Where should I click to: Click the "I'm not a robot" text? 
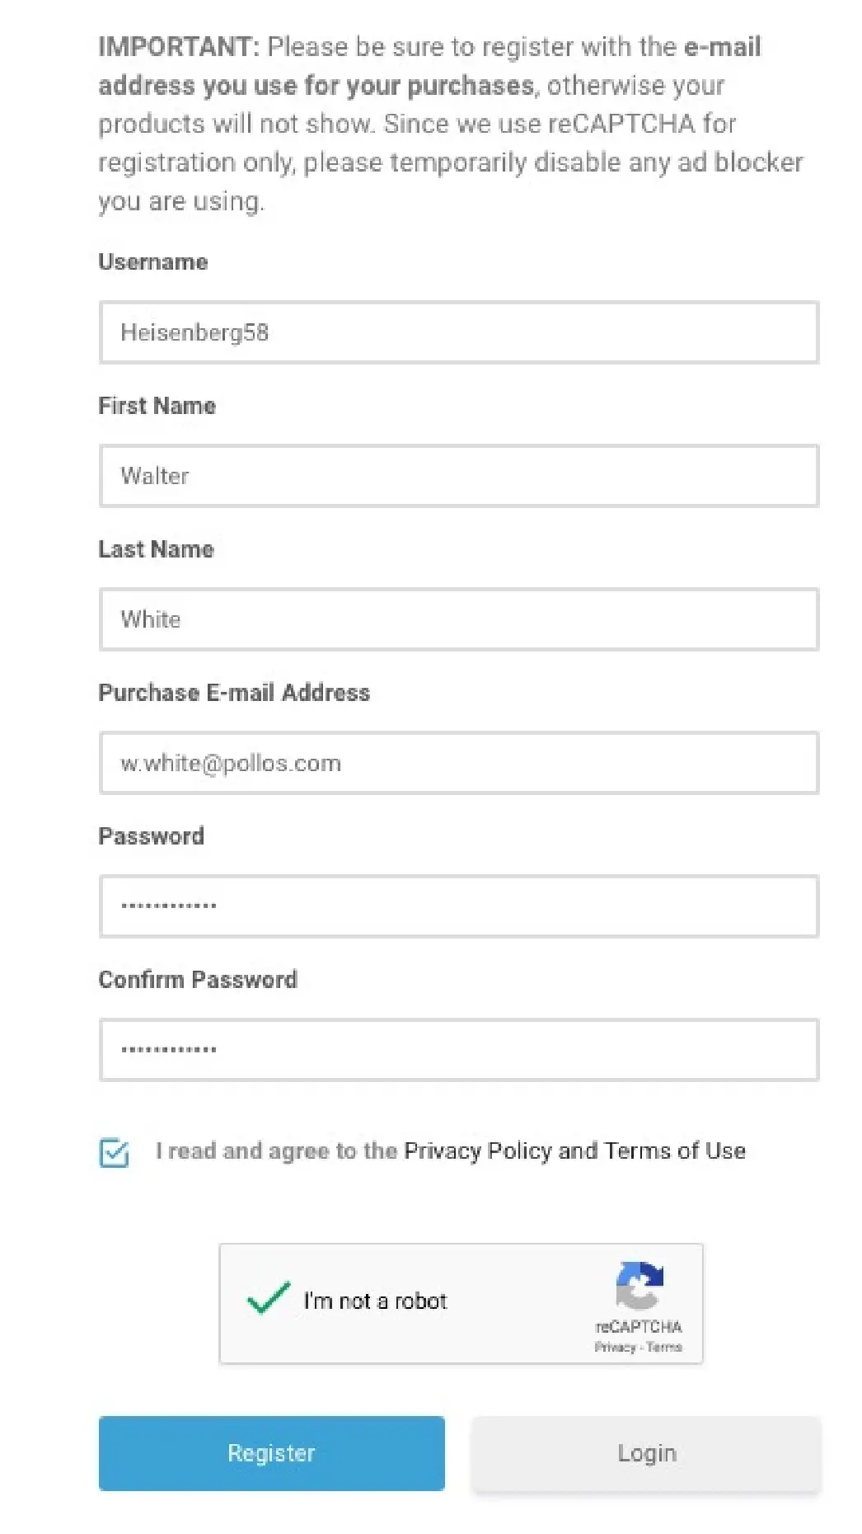click(x=375, y=1301)
